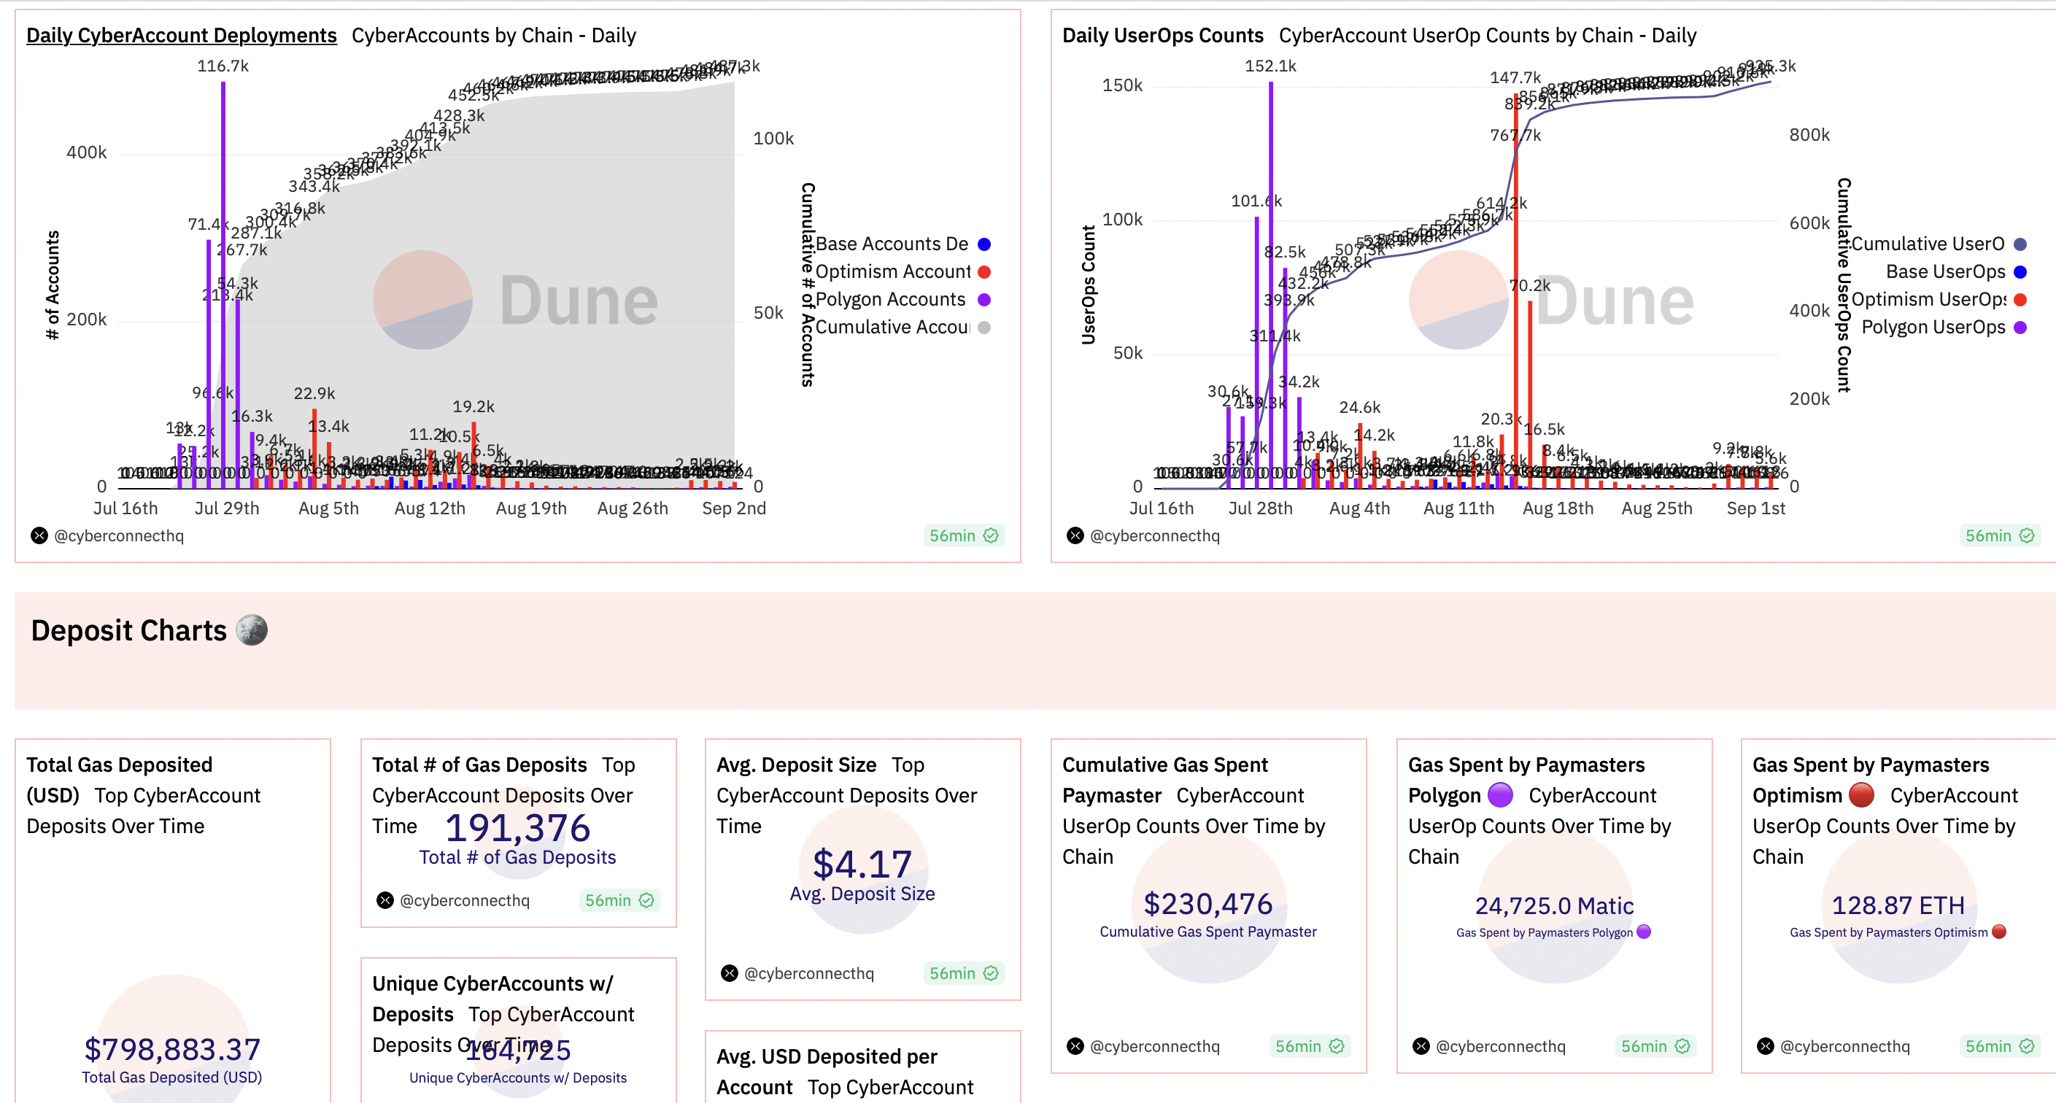Screen dimensions: 2056x1103
Task: Click 56min refresh badge on deployments chart
Action: [962, 535]
